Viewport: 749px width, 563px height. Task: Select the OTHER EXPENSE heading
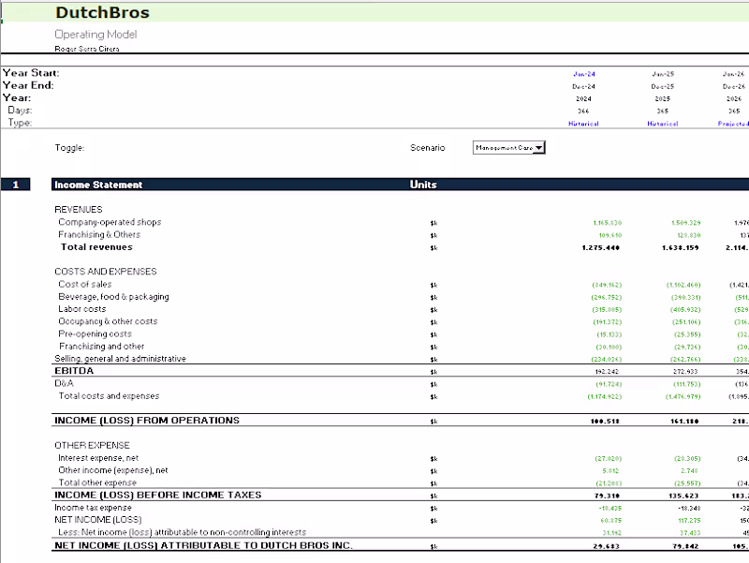click(x=92, y=445)
